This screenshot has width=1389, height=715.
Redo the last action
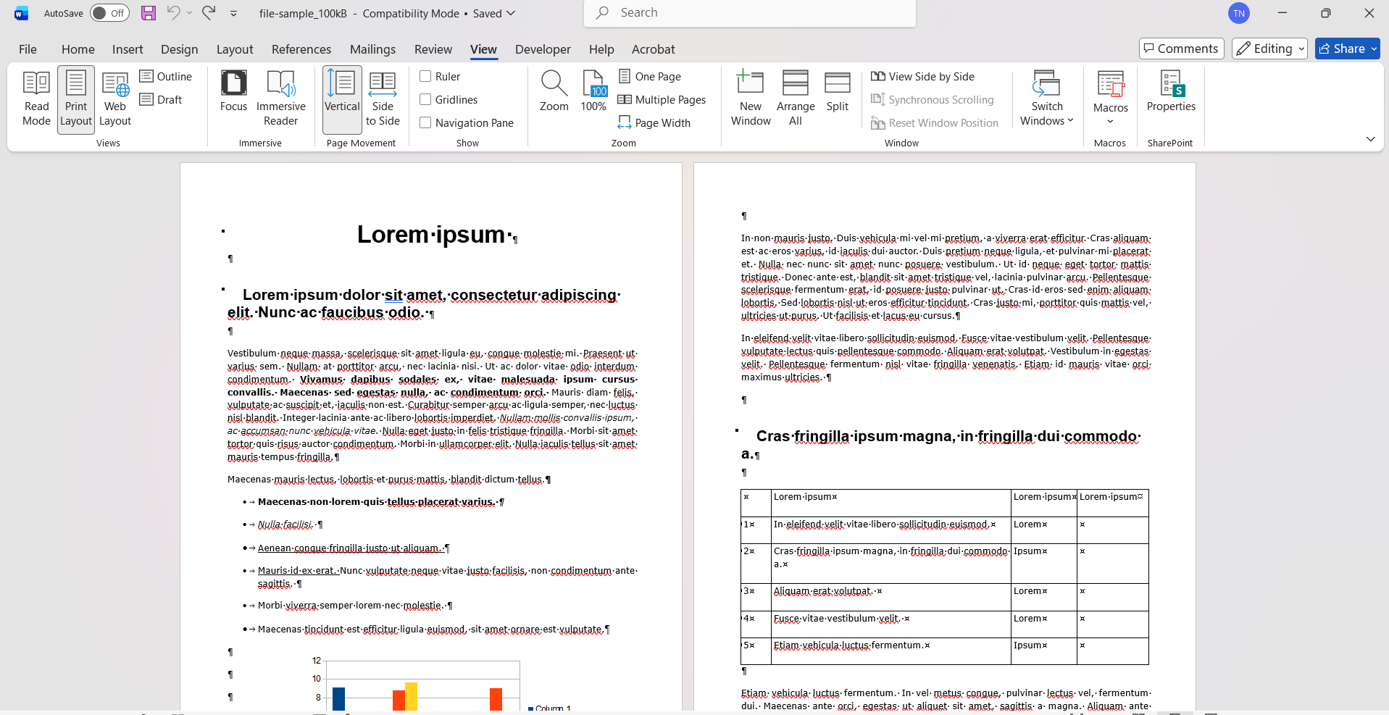[209, 13]
